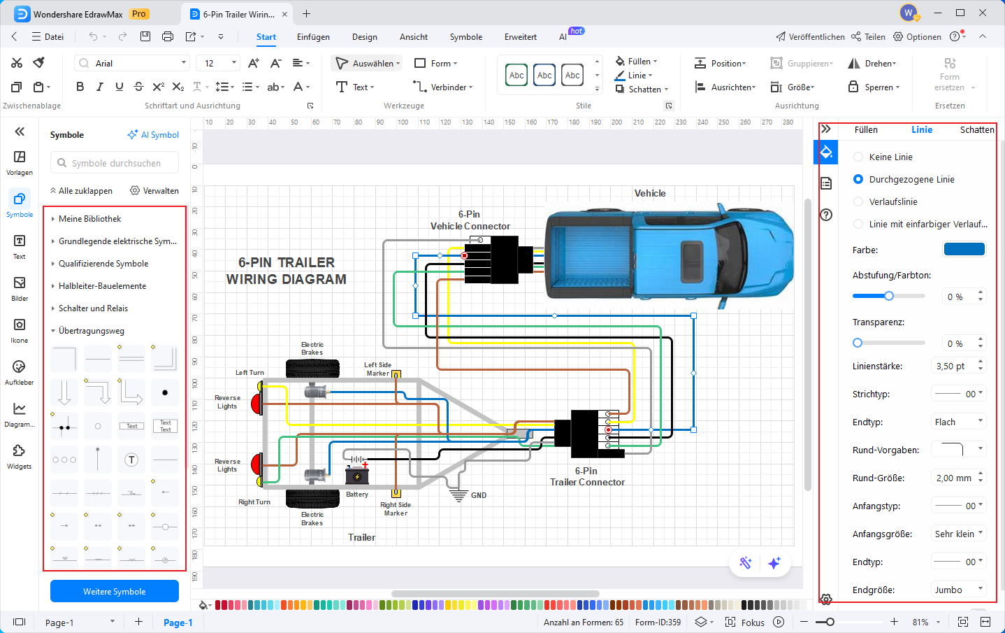
Task: Switch to the Design ribbon tab
Action: pos(364,37)
